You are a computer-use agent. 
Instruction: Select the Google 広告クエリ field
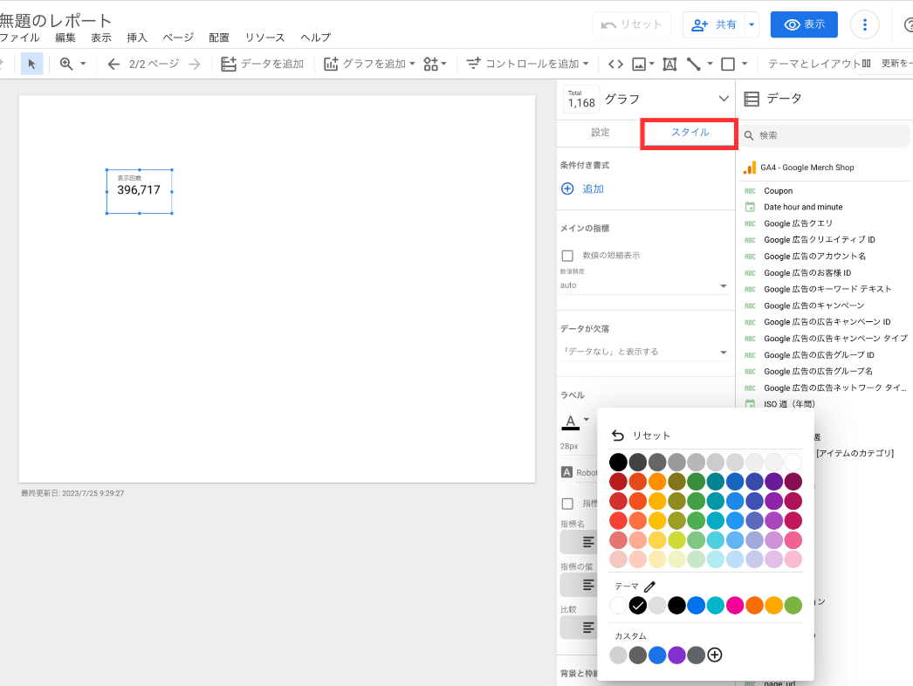[799, 223]
